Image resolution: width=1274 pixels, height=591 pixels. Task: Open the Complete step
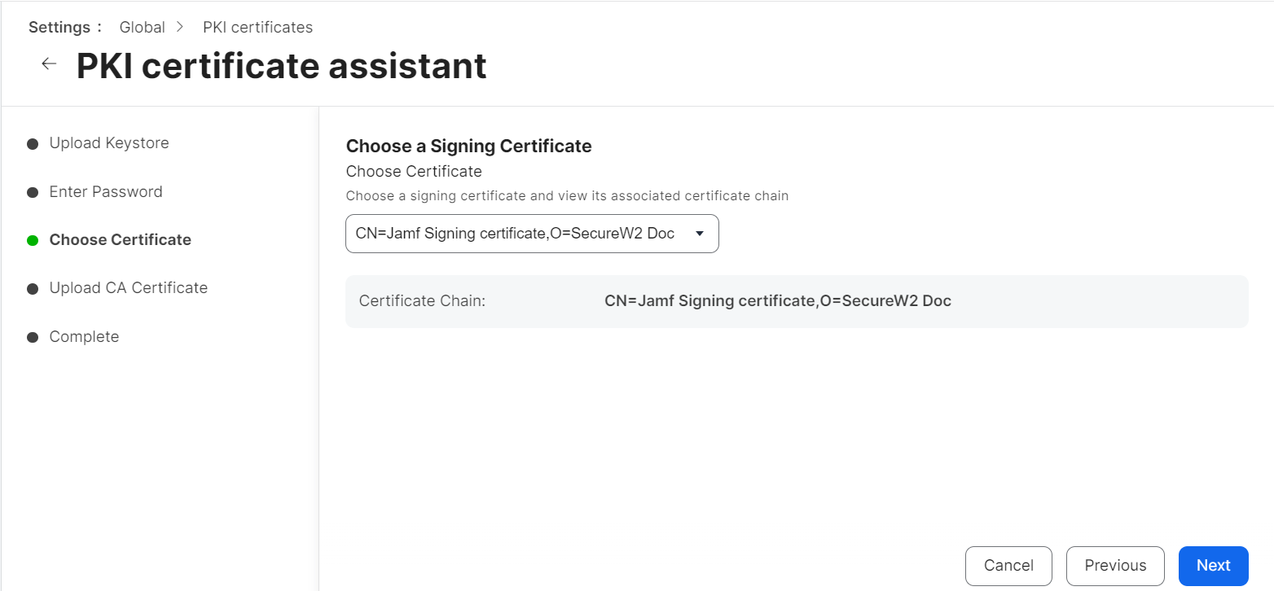click(84, 337)
